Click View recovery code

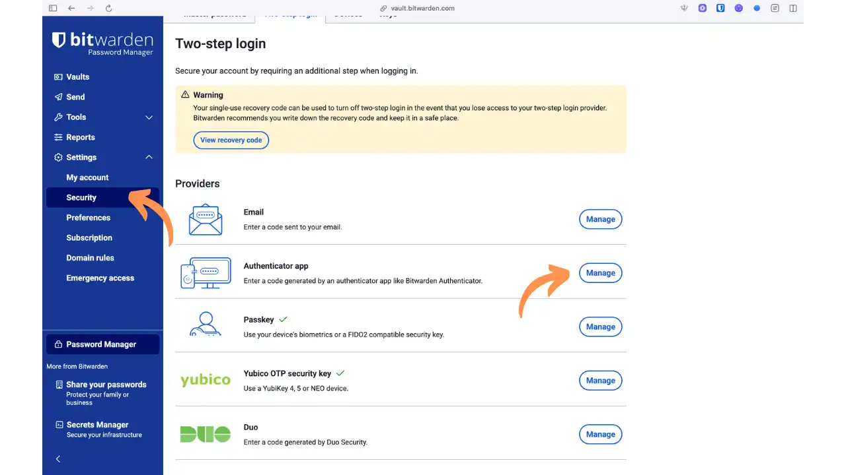(x=231, y=140)
